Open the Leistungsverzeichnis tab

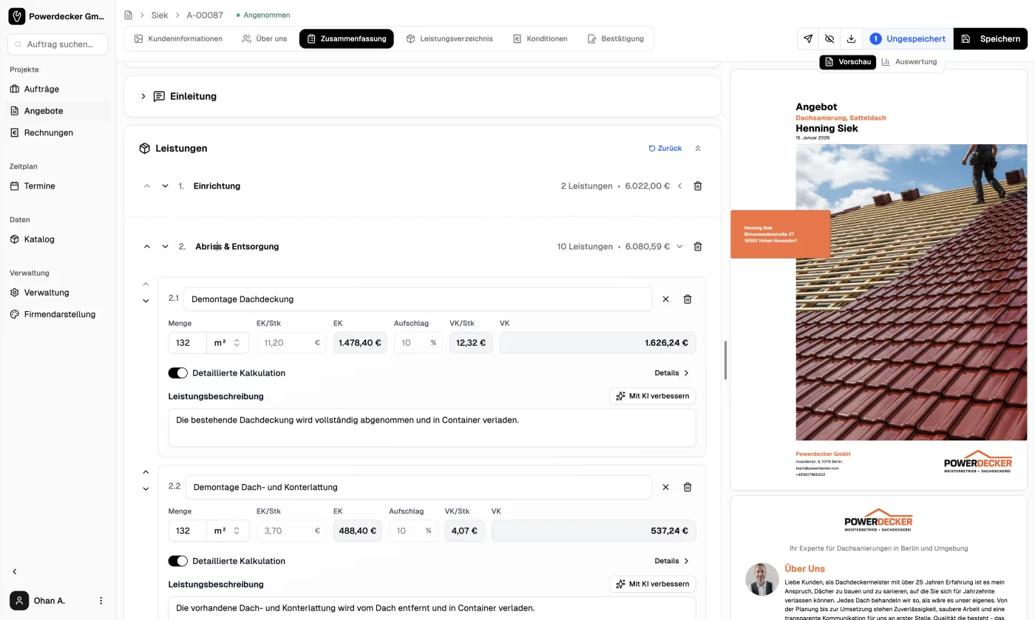(x=449, y=38)
